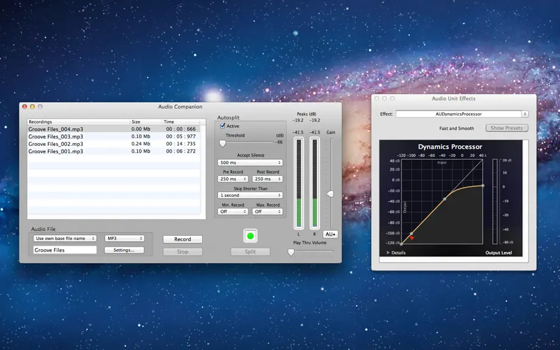Image resolution: width=560 pixels, height=350 pixels.
Task: Click the Groove Files base name field
Action: (x=65, y=250)
